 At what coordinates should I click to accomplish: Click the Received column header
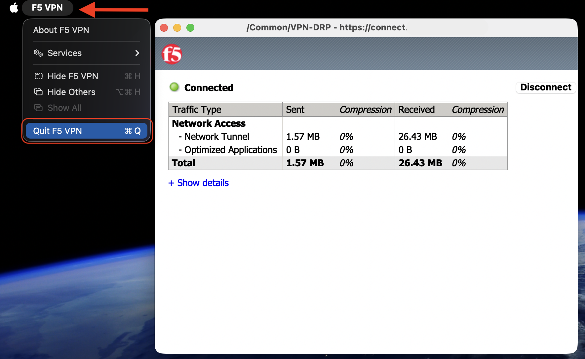pos(416,110)
